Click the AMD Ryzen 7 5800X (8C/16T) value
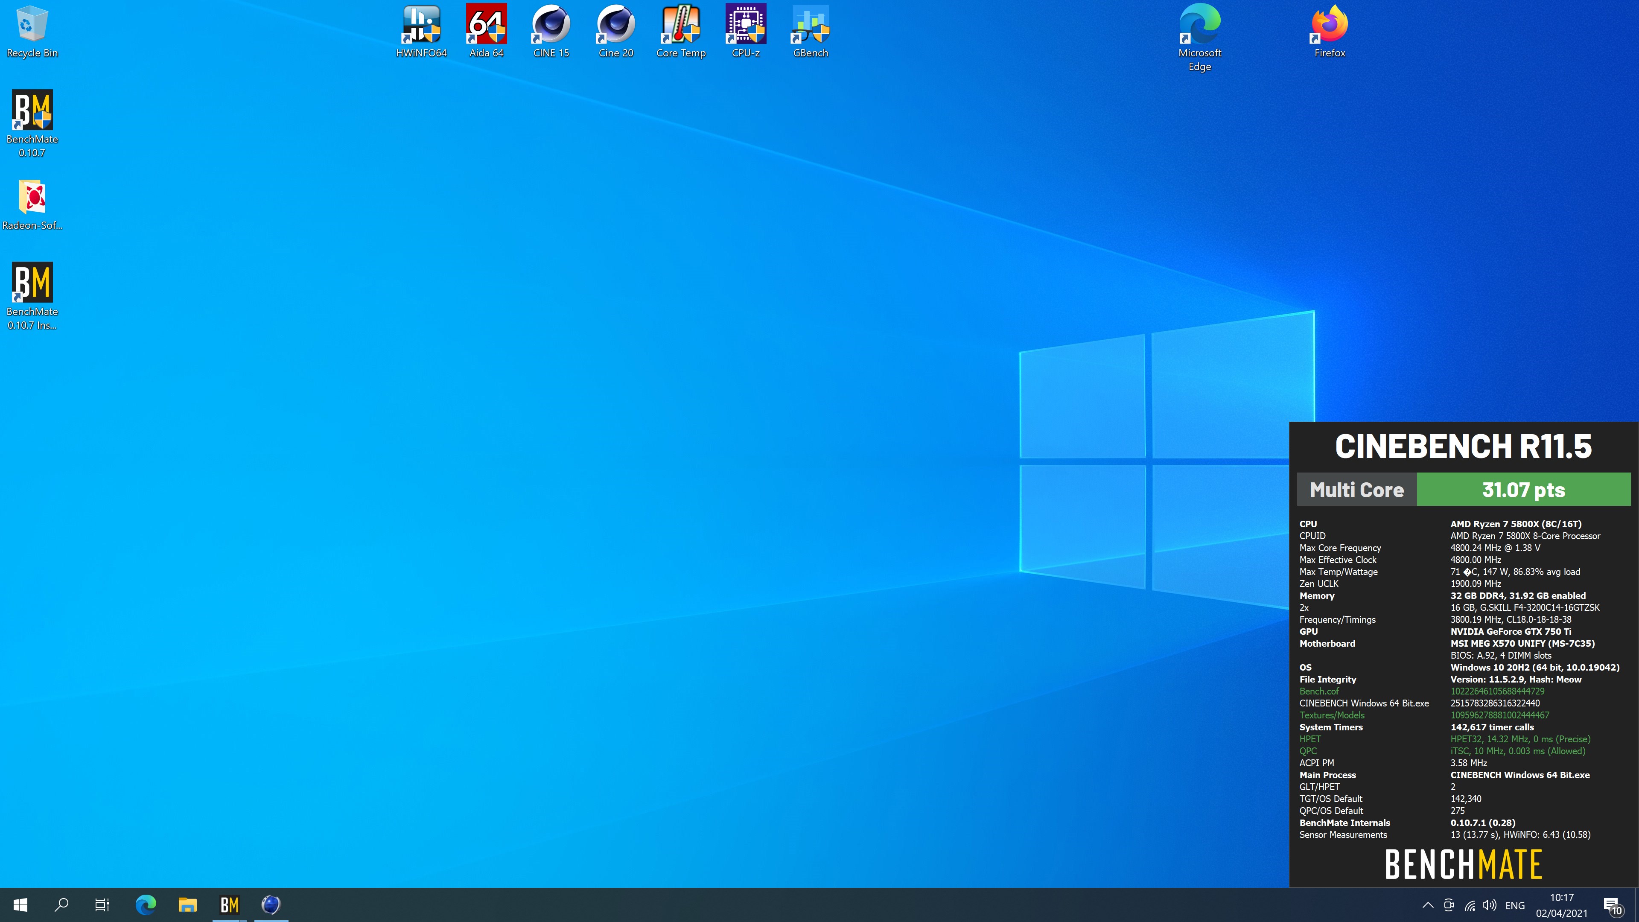This screenshot has width=1639, height=922. (1516, 524)
